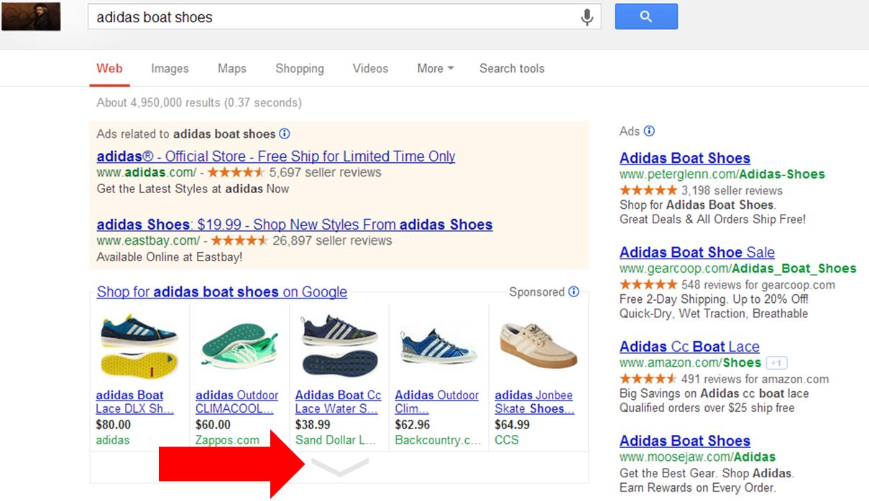Screen dimensions: 869x501
Task: Open 'Shop for adidas boat shoes on Google'
Action: pyautogui.click(x=221, y=291)
